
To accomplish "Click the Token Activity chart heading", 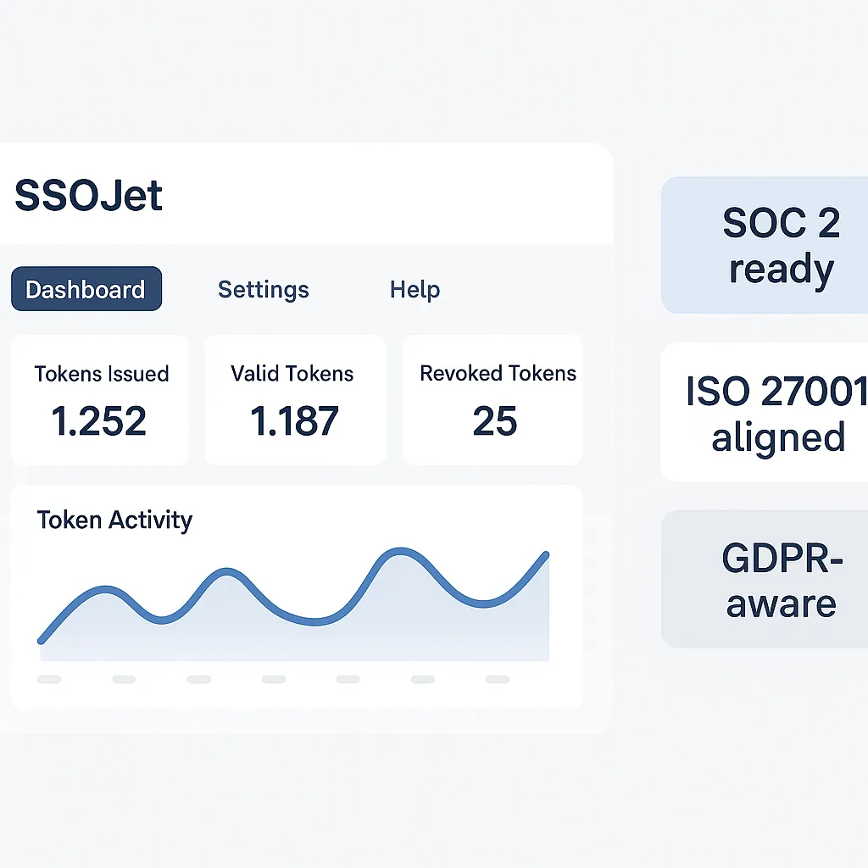I will 114,520.
